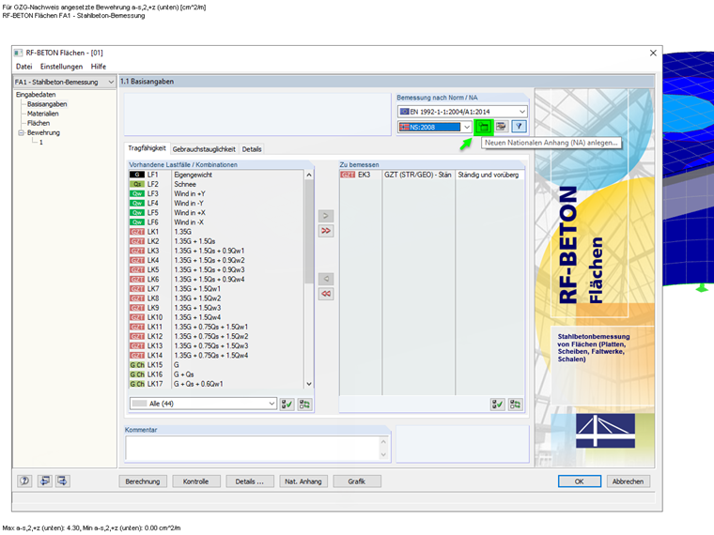
Task: Remove selected case with left arrow
Action: click(x=326, y=279)
